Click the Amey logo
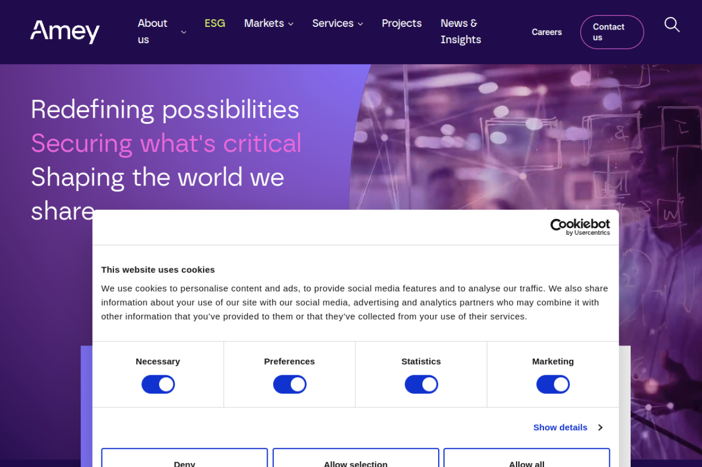The image size is (702, 467). (65, 32)
